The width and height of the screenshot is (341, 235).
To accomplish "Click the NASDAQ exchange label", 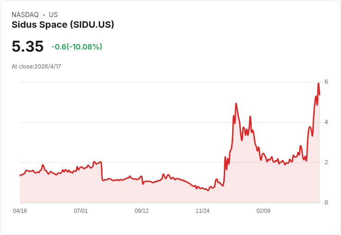I will 25,15.
